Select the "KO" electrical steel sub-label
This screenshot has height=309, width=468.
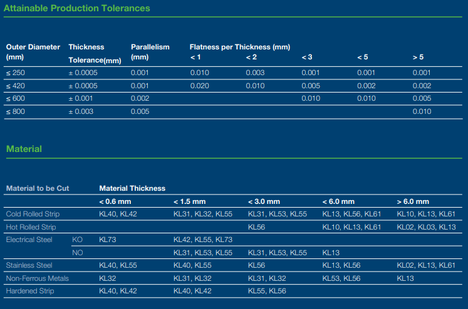coord(77,240)
